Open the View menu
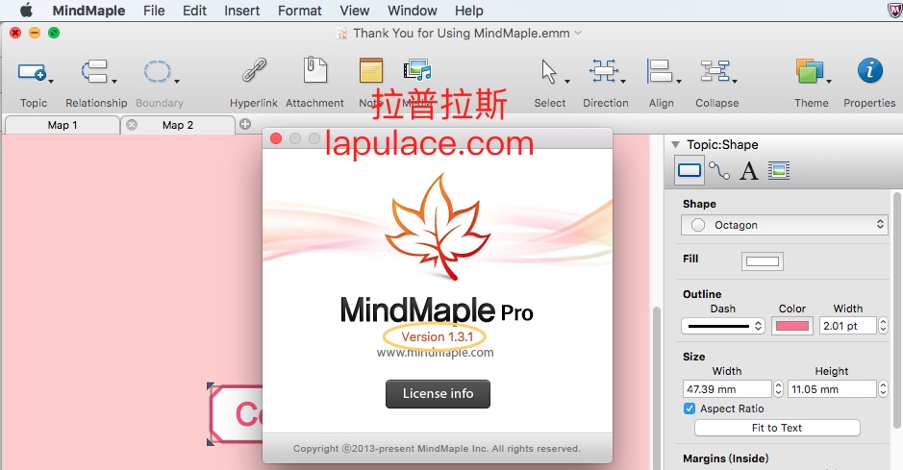This screenshot has height=470, width=903. [354, 11]
